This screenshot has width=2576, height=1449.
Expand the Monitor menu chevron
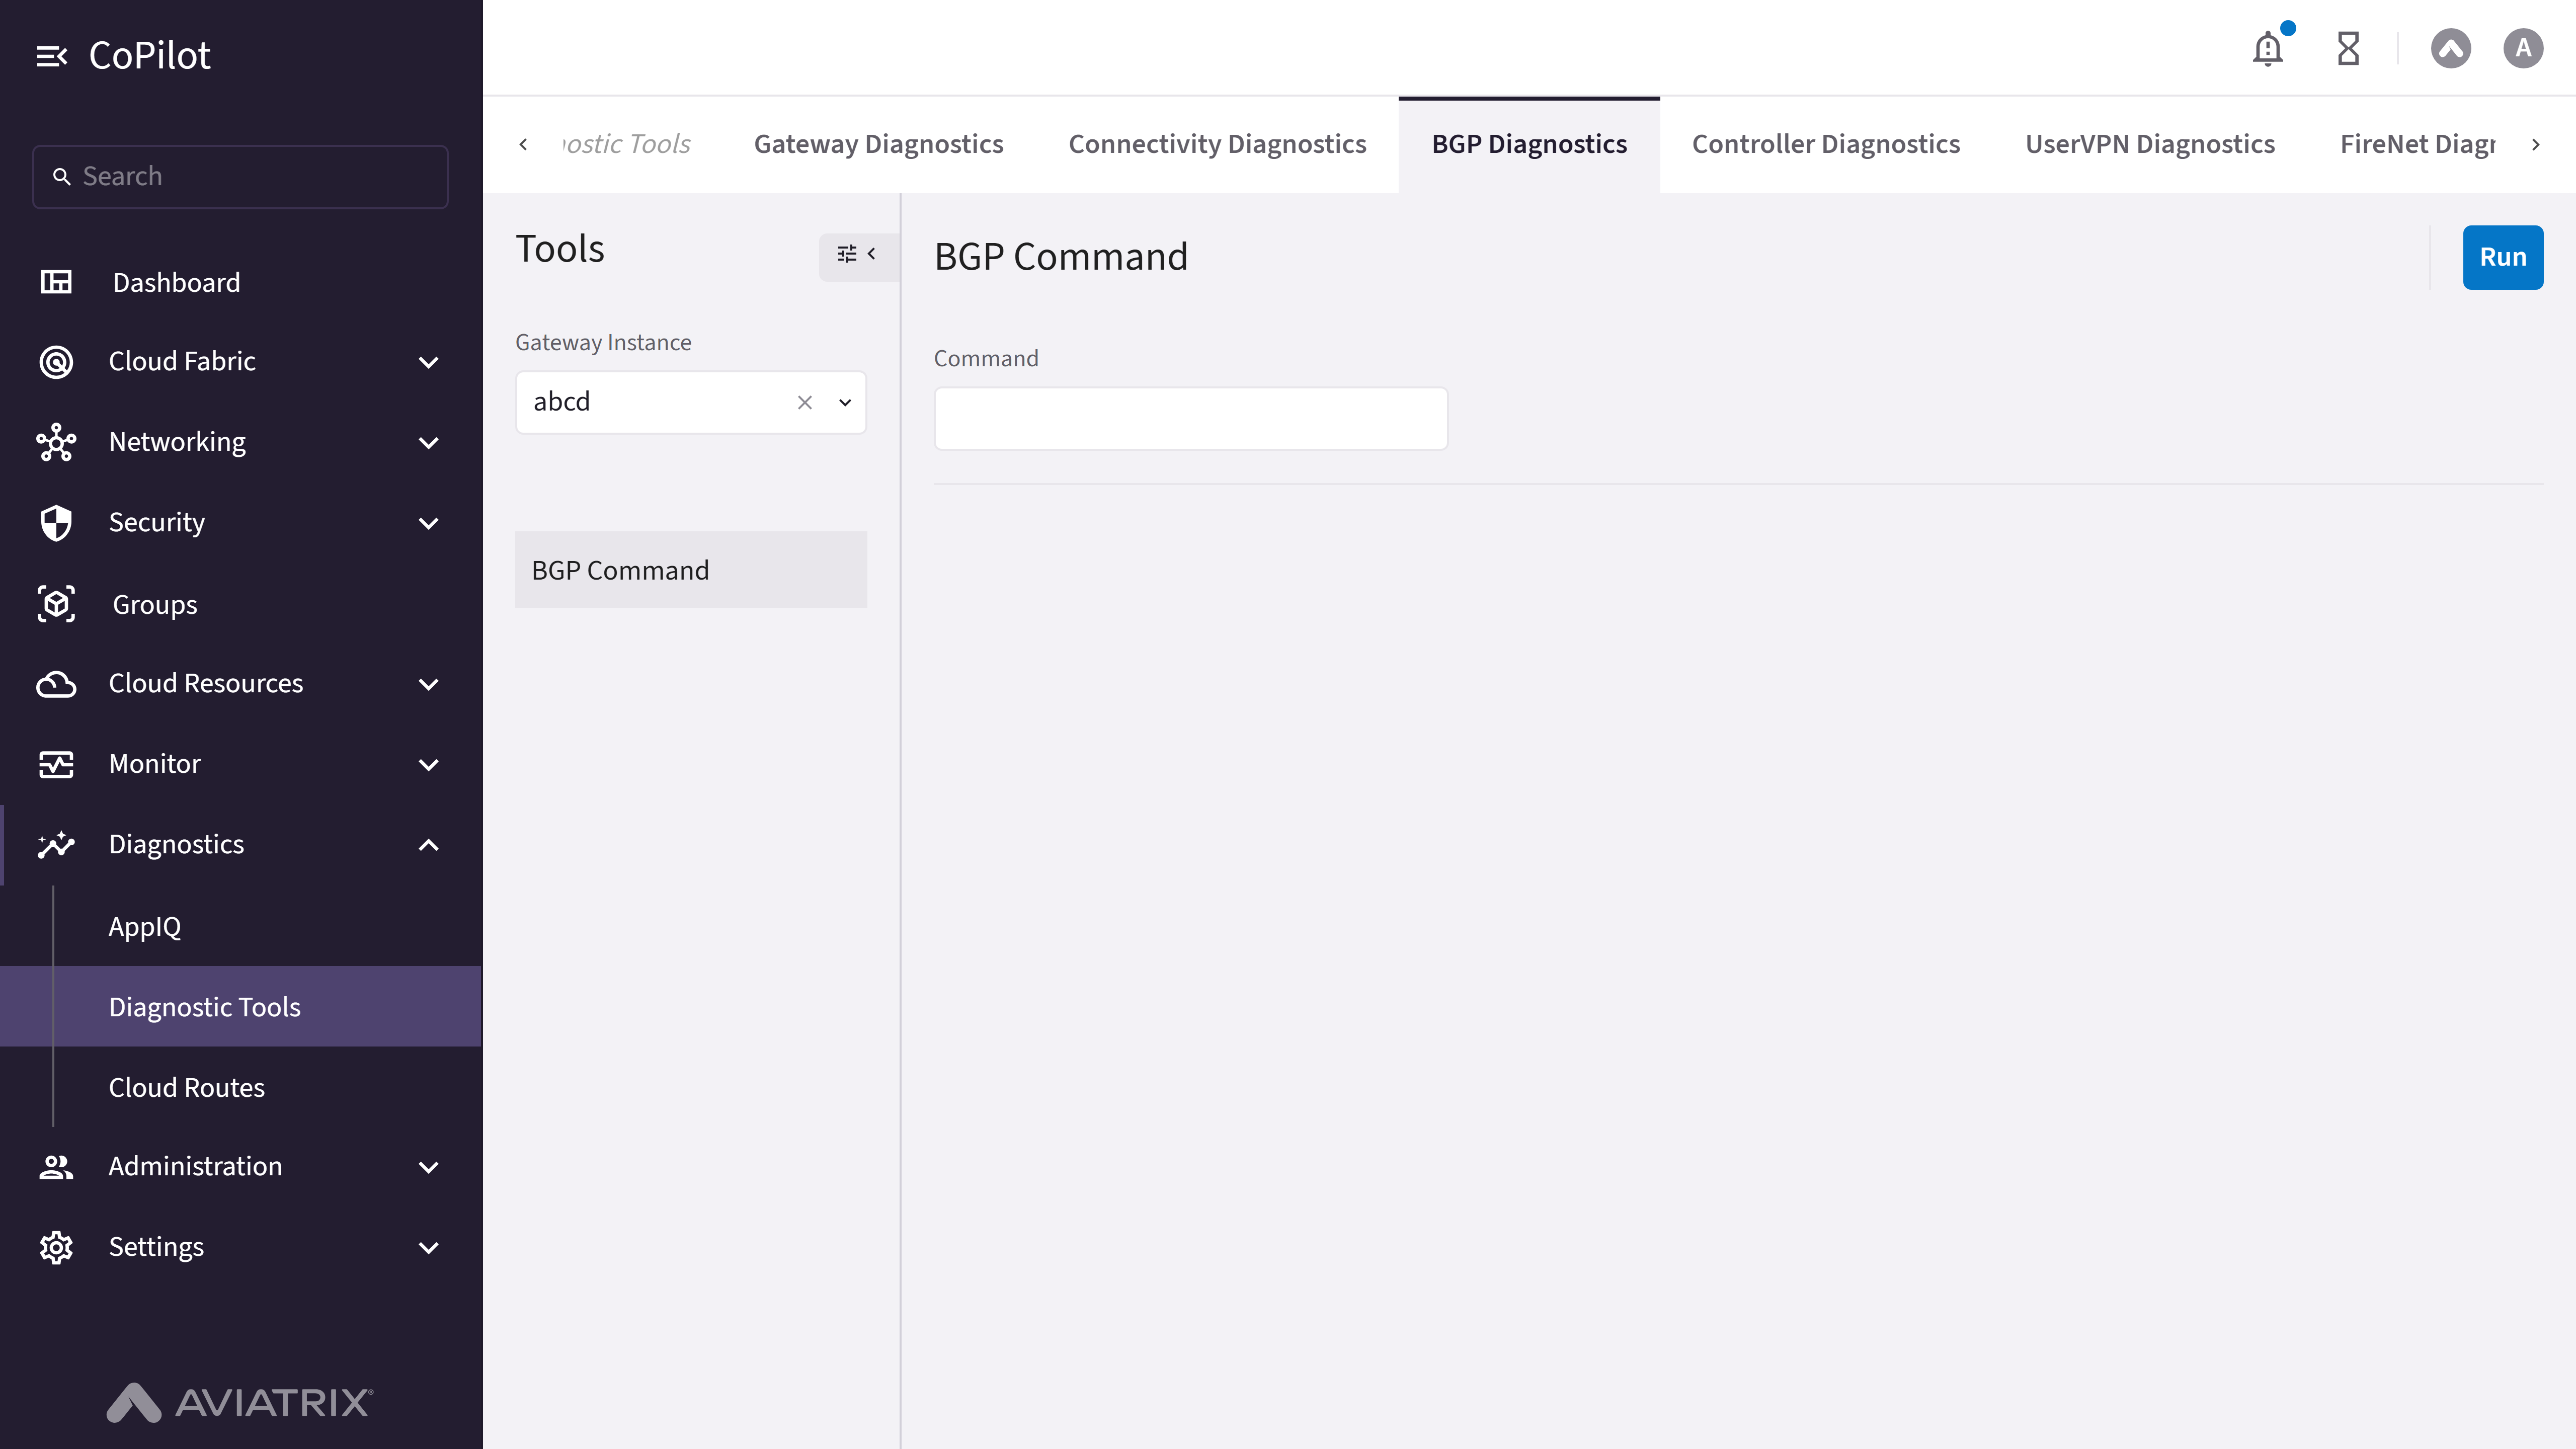[x=429, y=765]
